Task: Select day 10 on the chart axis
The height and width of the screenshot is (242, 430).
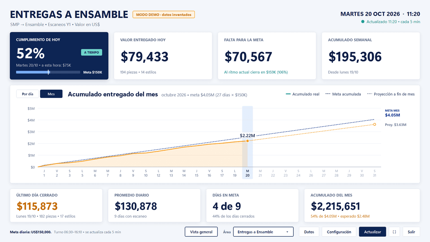Action: (x=146, y=173)
